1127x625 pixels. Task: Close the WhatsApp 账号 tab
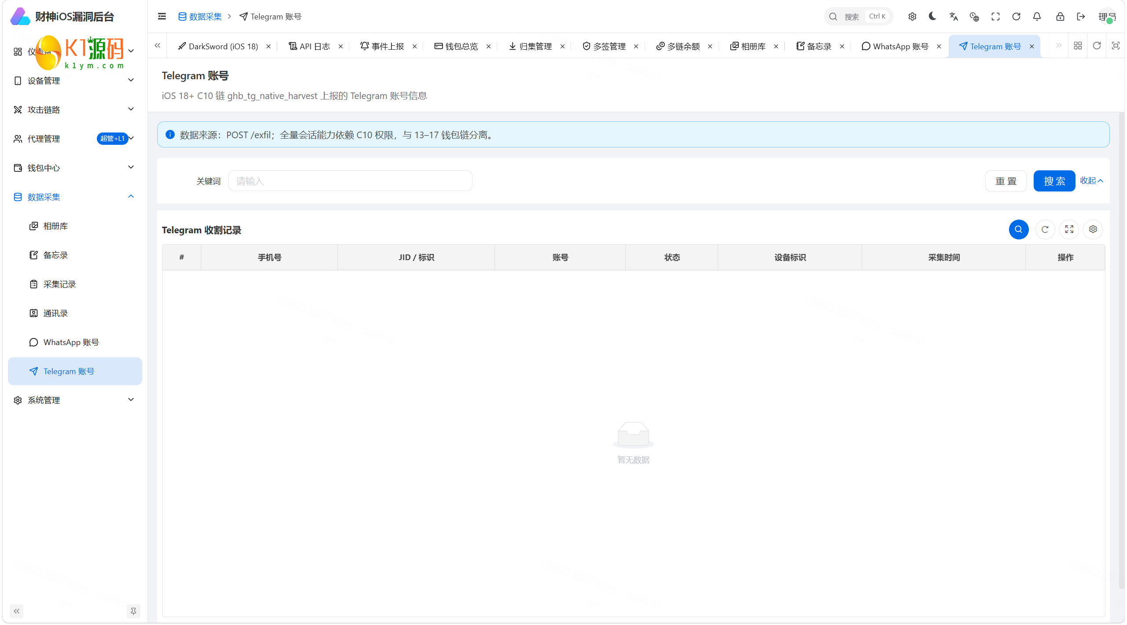939,46
